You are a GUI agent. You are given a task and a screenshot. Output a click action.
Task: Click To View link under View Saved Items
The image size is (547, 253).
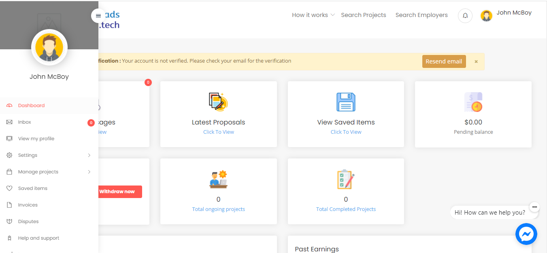[346, 132]
